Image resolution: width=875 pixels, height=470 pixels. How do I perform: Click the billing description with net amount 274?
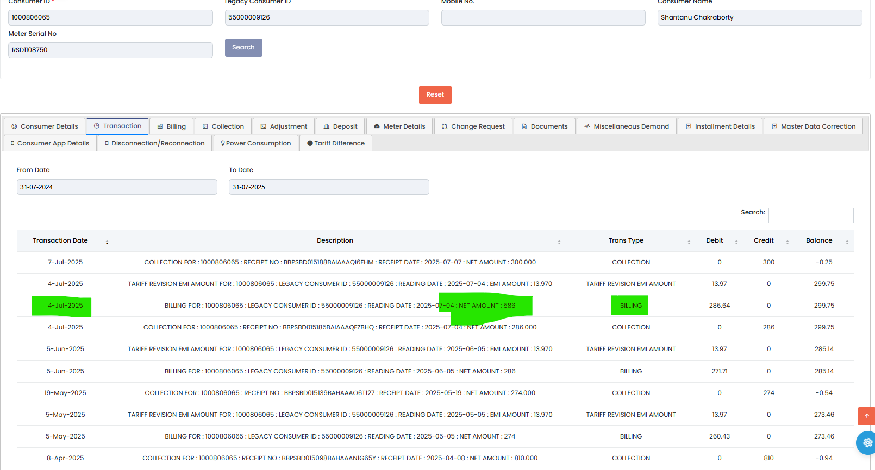340,436
